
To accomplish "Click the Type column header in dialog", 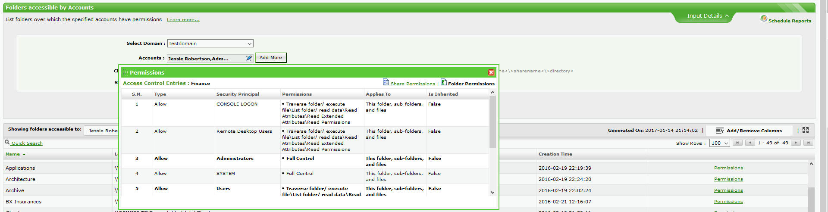I will [x=160, y=94].
